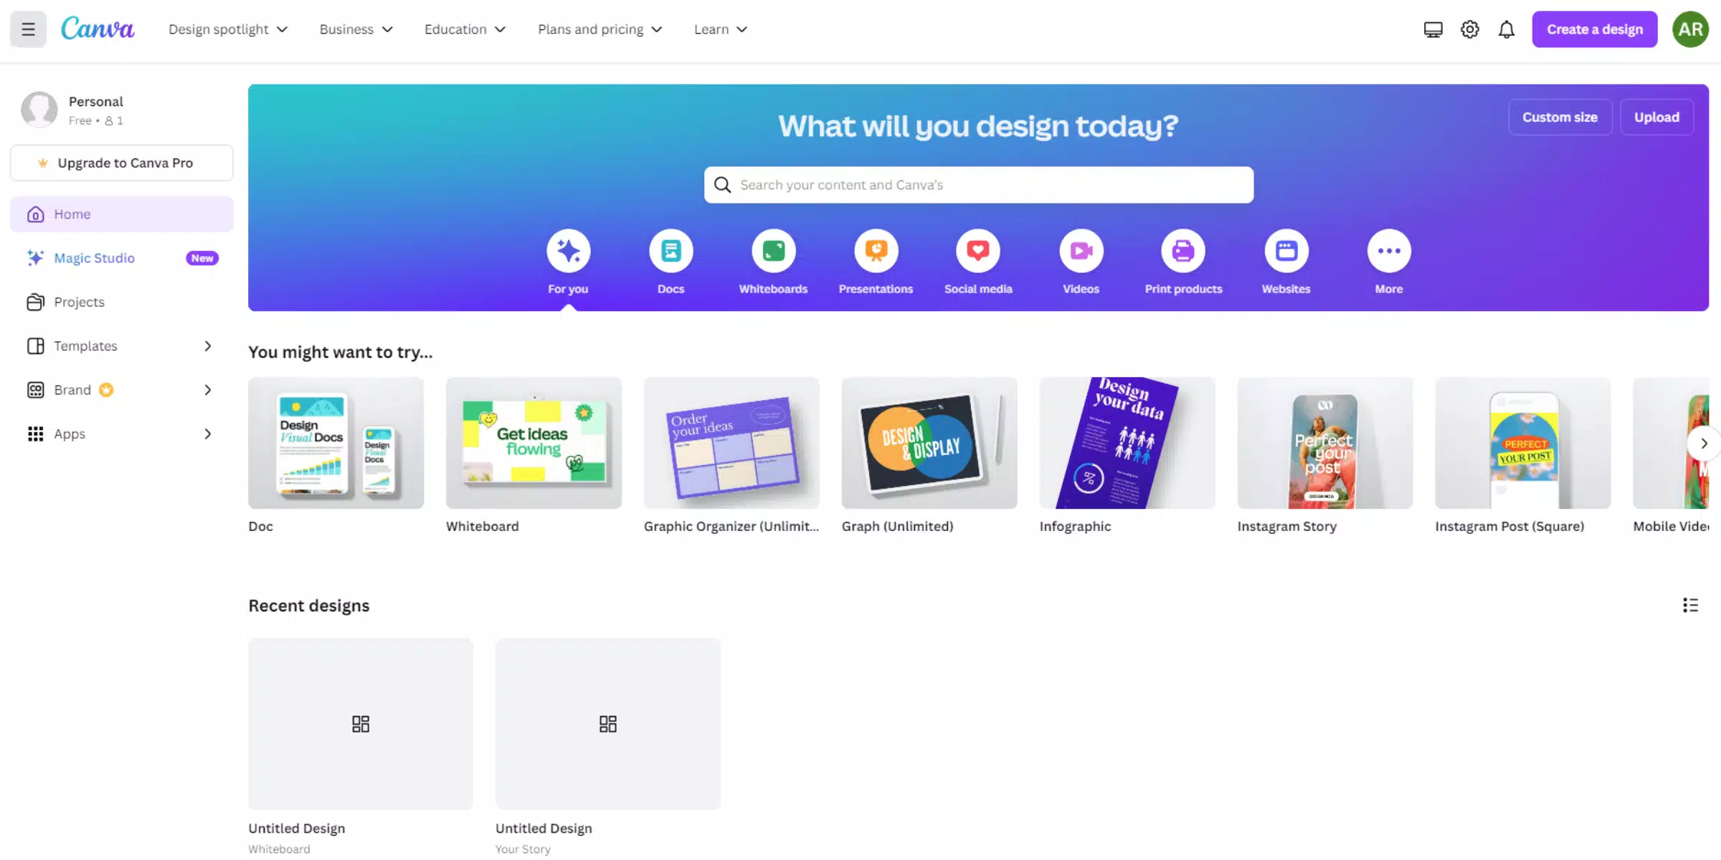Toggle the hamburger menu sidebar button

click(x=28, y=29)
